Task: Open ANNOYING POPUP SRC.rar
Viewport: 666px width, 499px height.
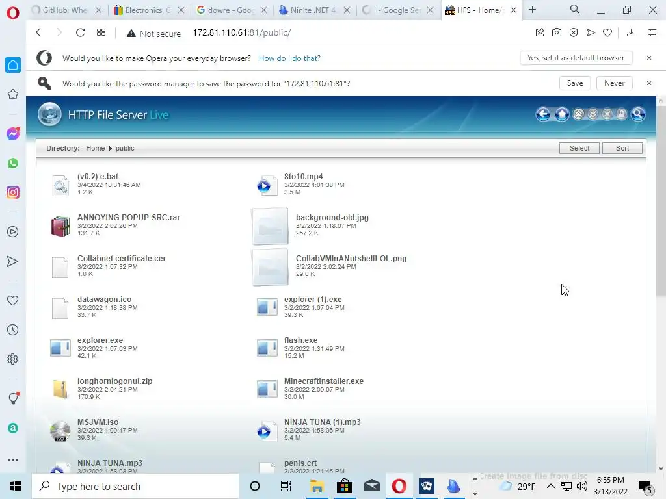Action: tap(129, 217)
